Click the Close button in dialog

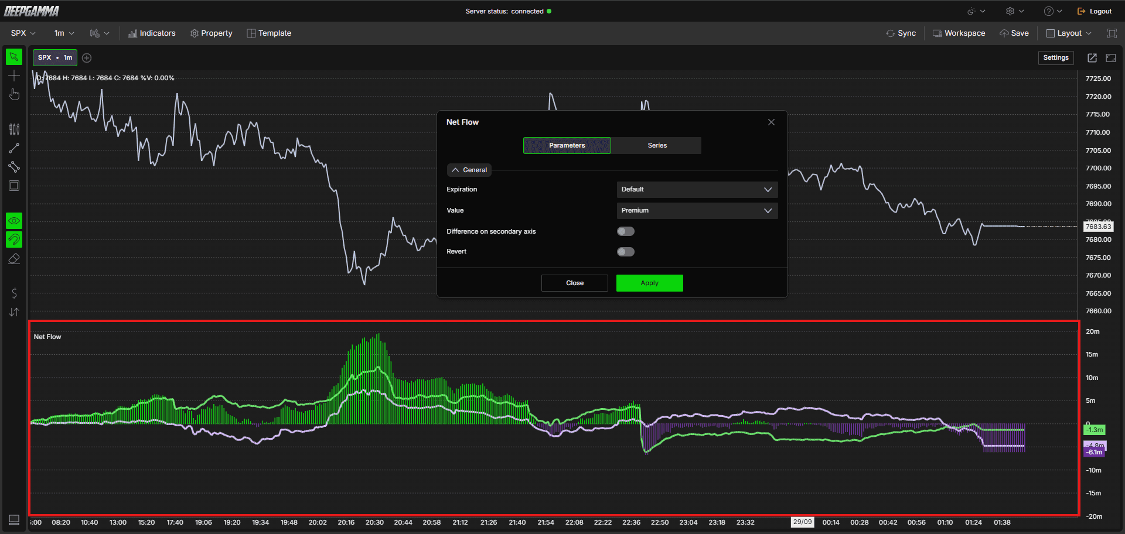[575, 283]
